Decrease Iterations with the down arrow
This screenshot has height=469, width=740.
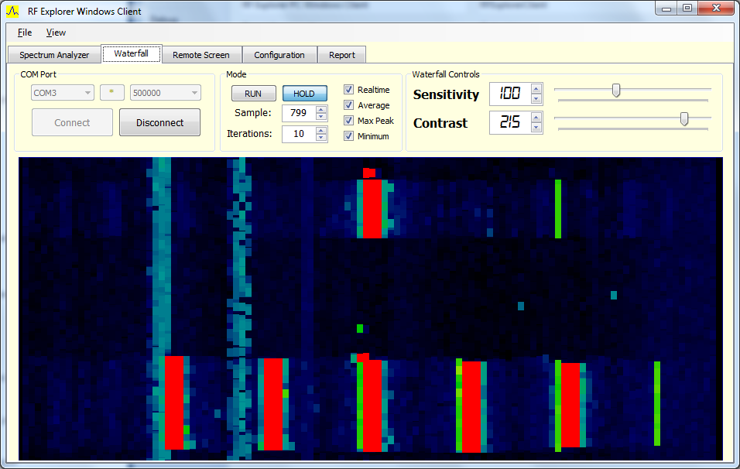pyautogui.click(x=321, y=138)
